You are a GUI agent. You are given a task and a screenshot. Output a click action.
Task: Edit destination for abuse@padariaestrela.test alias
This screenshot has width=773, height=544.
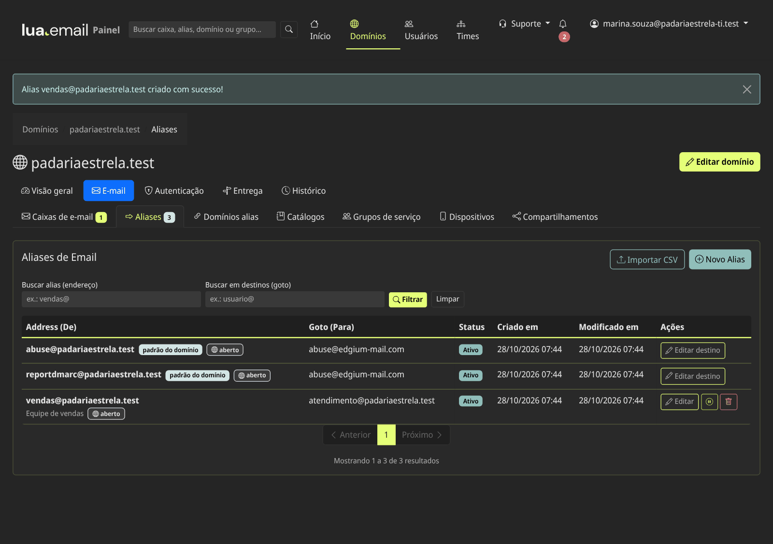pyautogui.click(x=693, y=350)
